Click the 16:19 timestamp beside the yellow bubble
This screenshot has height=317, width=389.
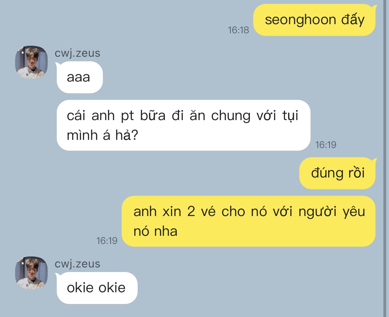[107, 240]
